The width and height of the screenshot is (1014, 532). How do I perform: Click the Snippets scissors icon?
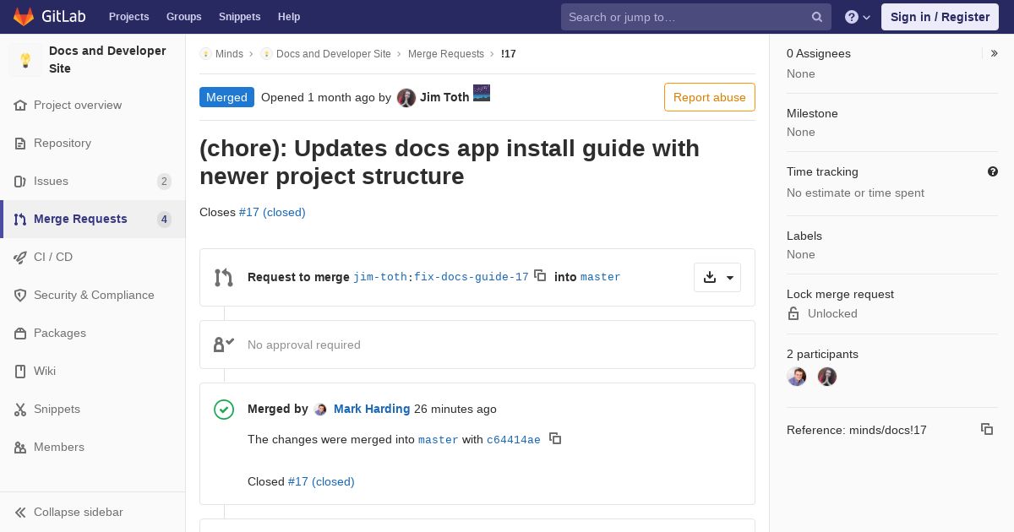click(x=20, y=409)
